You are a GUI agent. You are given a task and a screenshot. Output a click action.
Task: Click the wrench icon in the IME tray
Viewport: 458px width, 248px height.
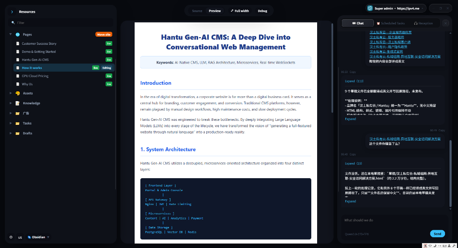[454, 246]
